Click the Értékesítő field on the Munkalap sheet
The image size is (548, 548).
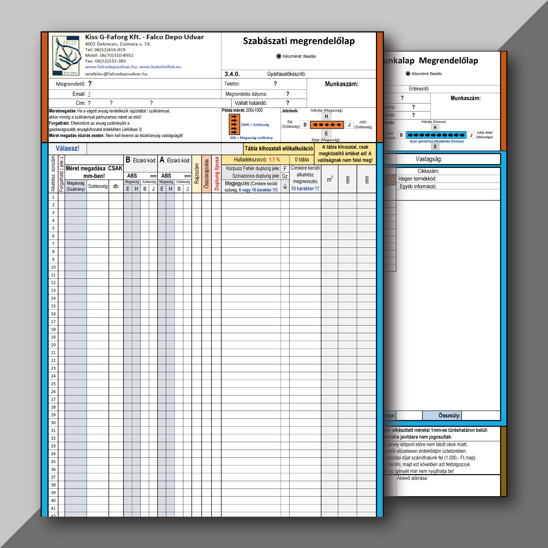pyautogui.click(x=419, y=89)
